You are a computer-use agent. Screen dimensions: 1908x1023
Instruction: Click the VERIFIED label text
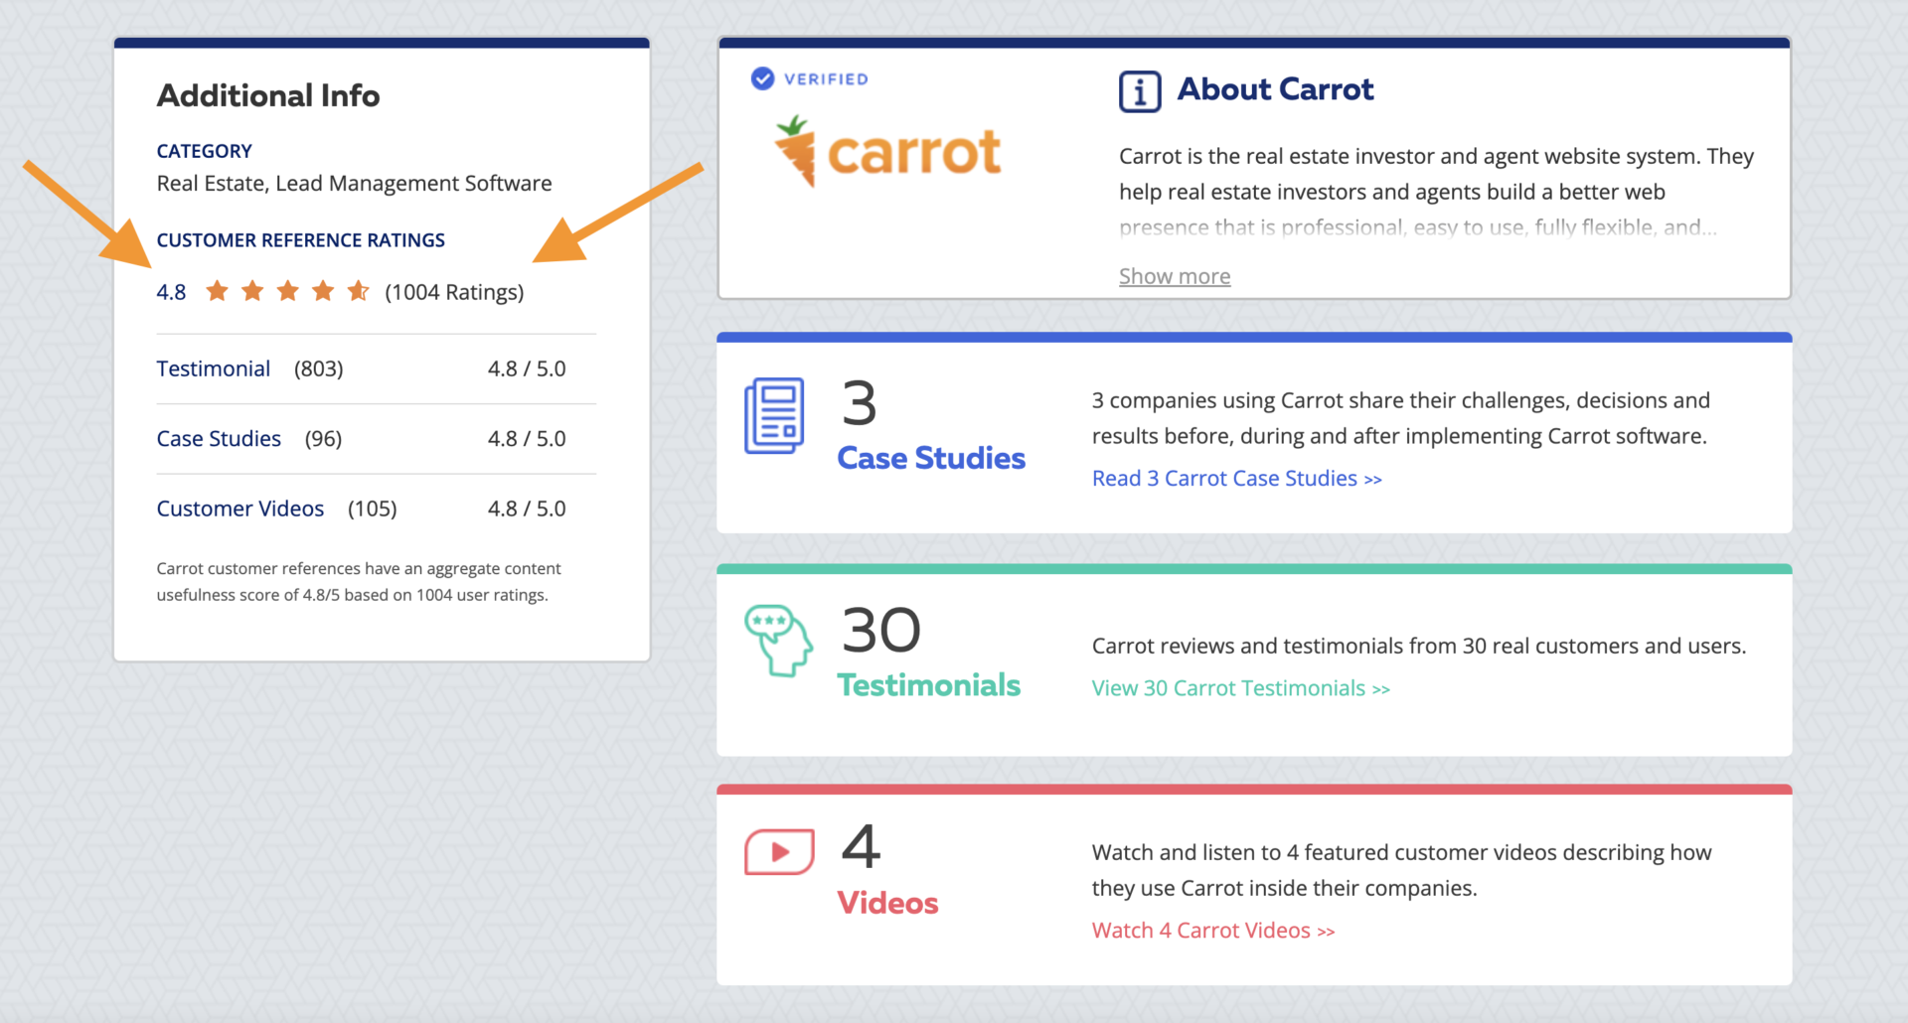coord(826,79)
